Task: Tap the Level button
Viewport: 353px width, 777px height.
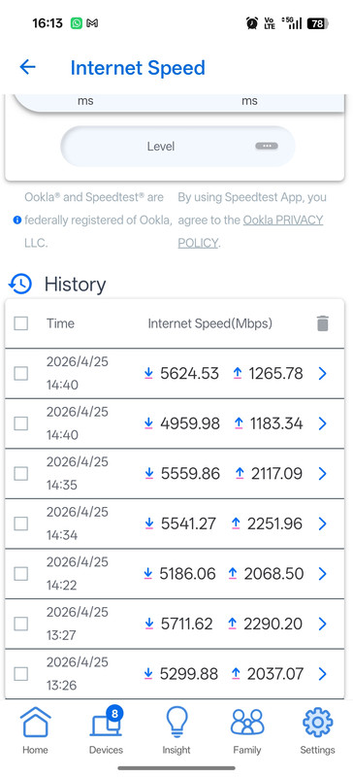Action: click(177, 147)
